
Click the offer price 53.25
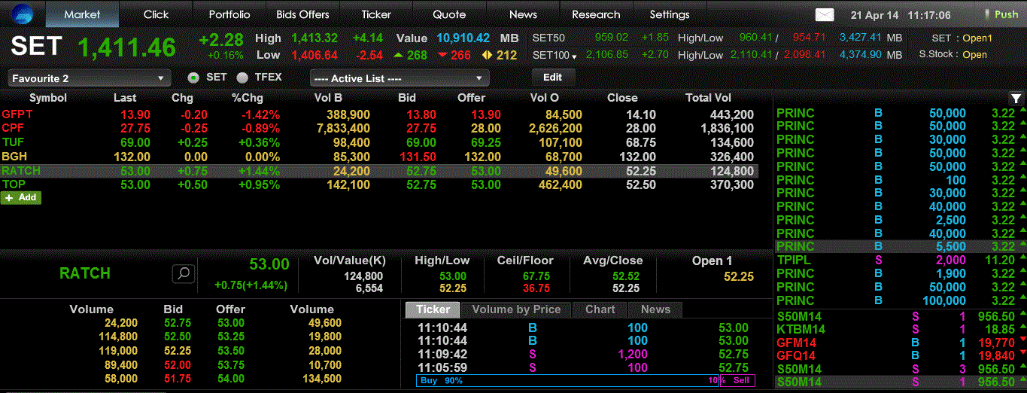click(x=230, y=337)
